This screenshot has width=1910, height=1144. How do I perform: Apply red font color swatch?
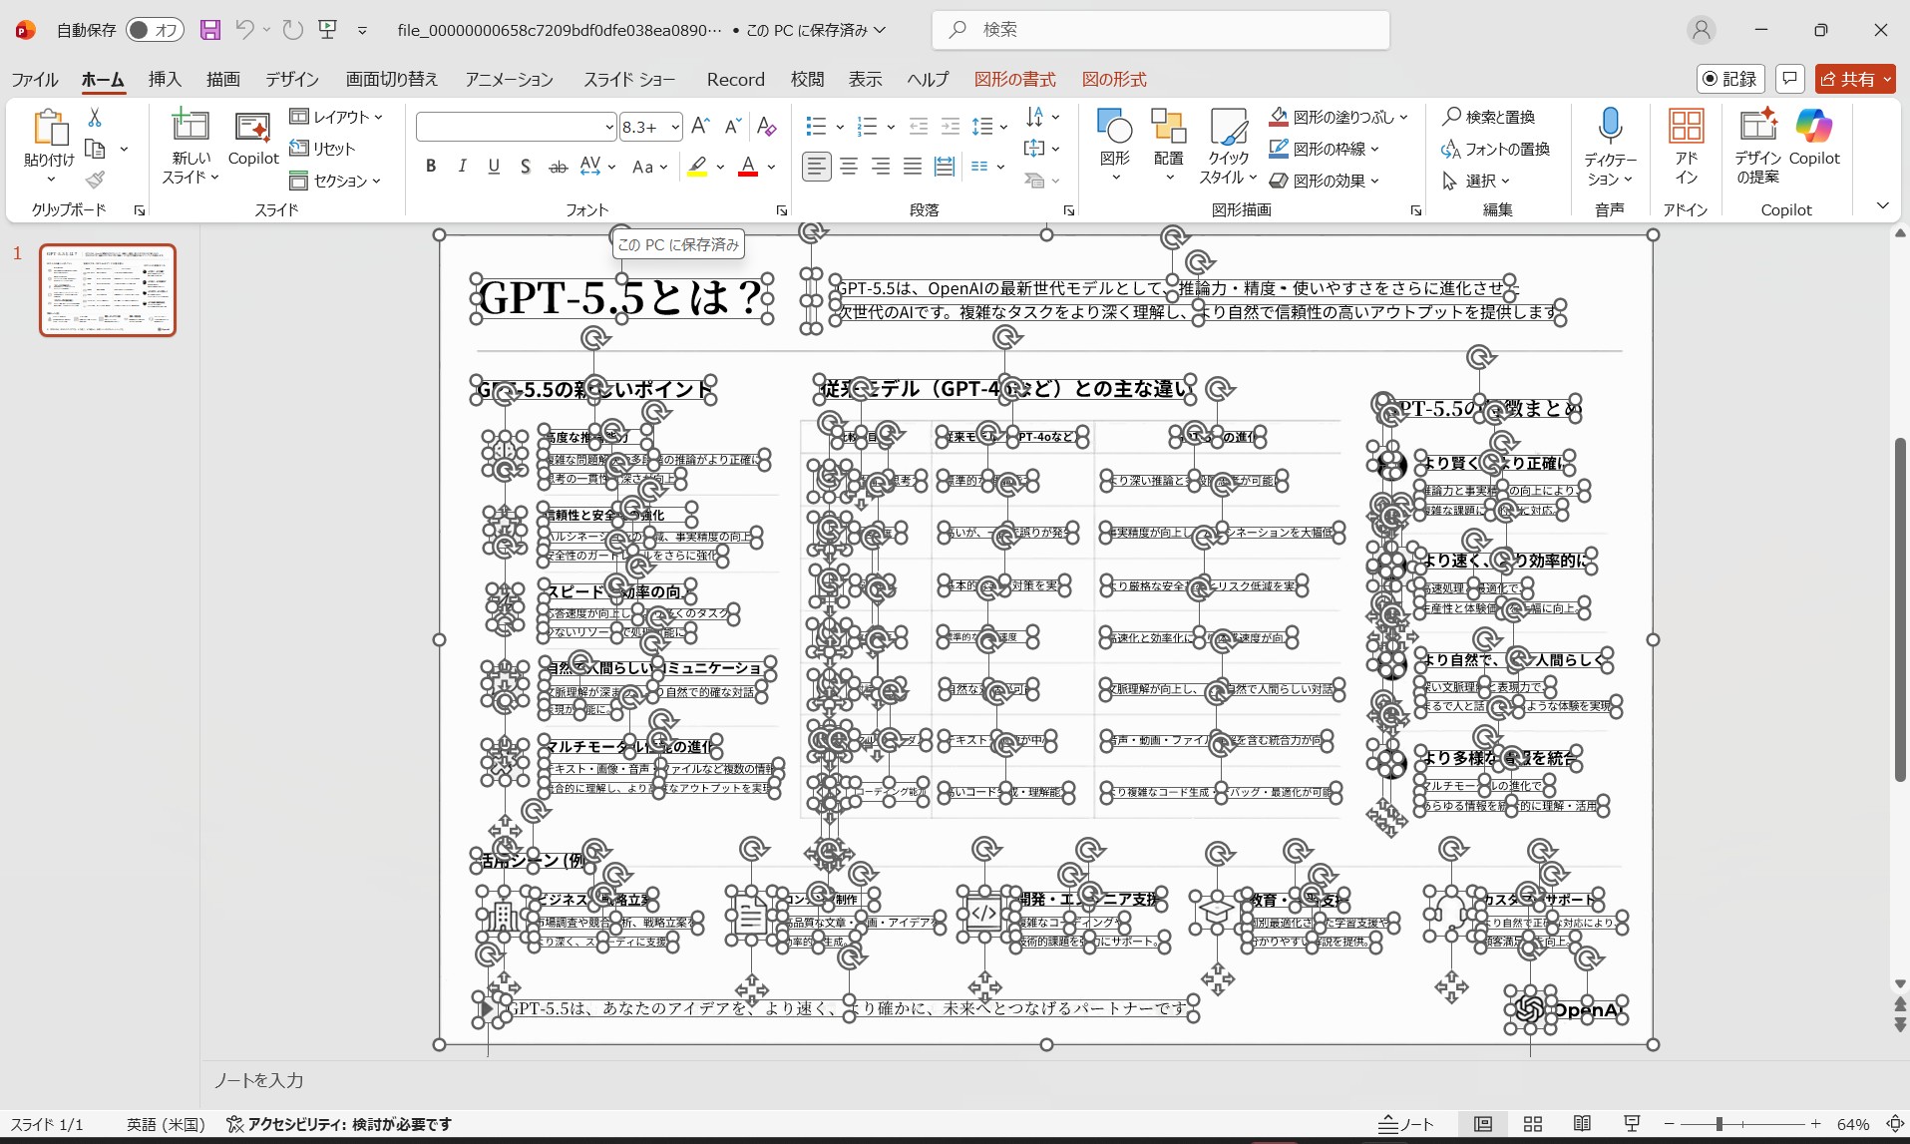[x=747, y=167]
